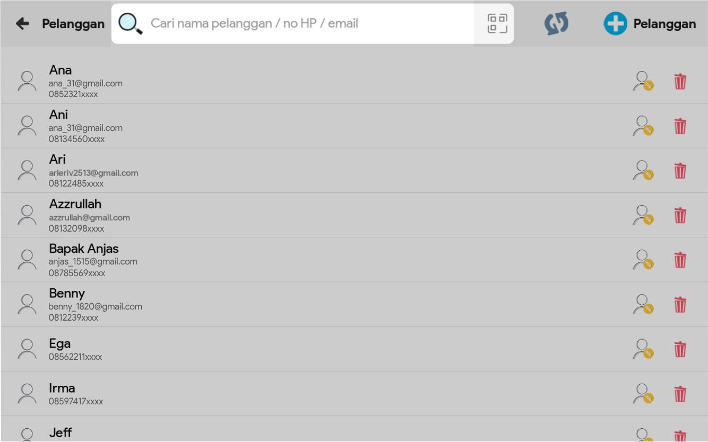Edit customer Ana's profile
This screenshot has height=442, width=708.
click(643, 82)
